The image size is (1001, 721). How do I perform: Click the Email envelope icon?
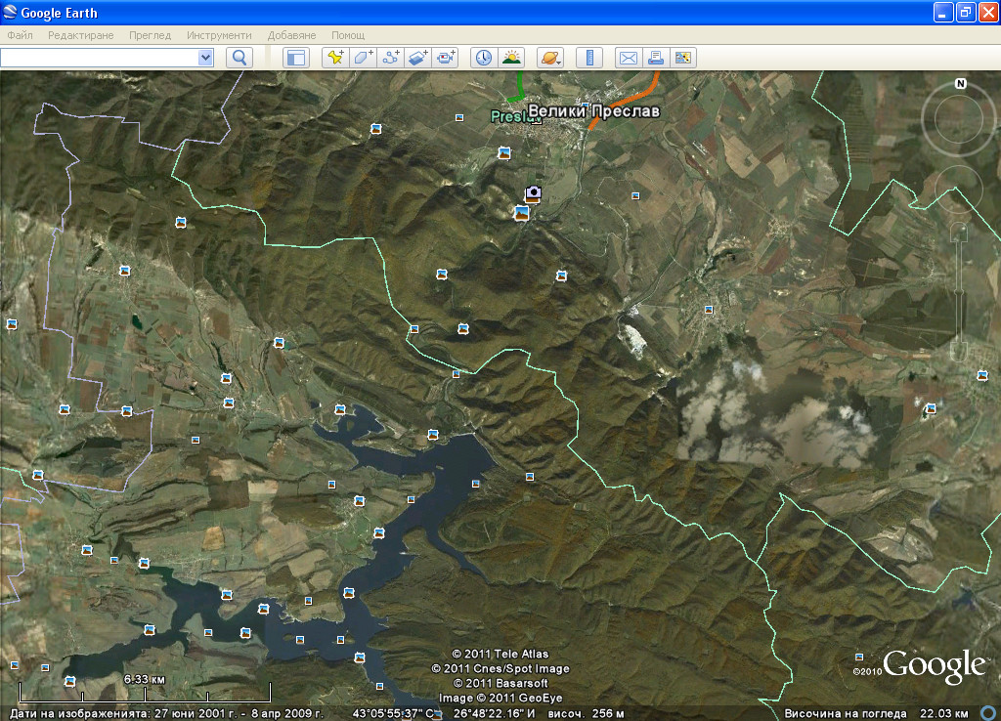pos(628,58)
